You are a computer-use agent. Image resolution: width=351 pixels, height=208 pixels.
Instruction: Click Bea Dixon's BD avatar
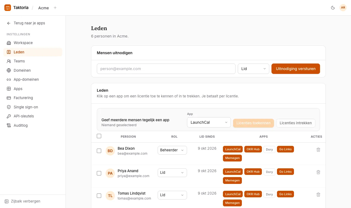[x=110, y=151]
